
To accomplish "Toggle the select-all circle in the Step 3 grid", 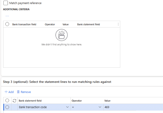I will [x=7, y=101].
